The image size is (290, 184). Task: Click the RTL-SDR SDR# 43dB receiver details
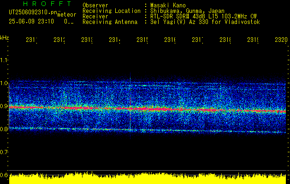coord(203,17)
